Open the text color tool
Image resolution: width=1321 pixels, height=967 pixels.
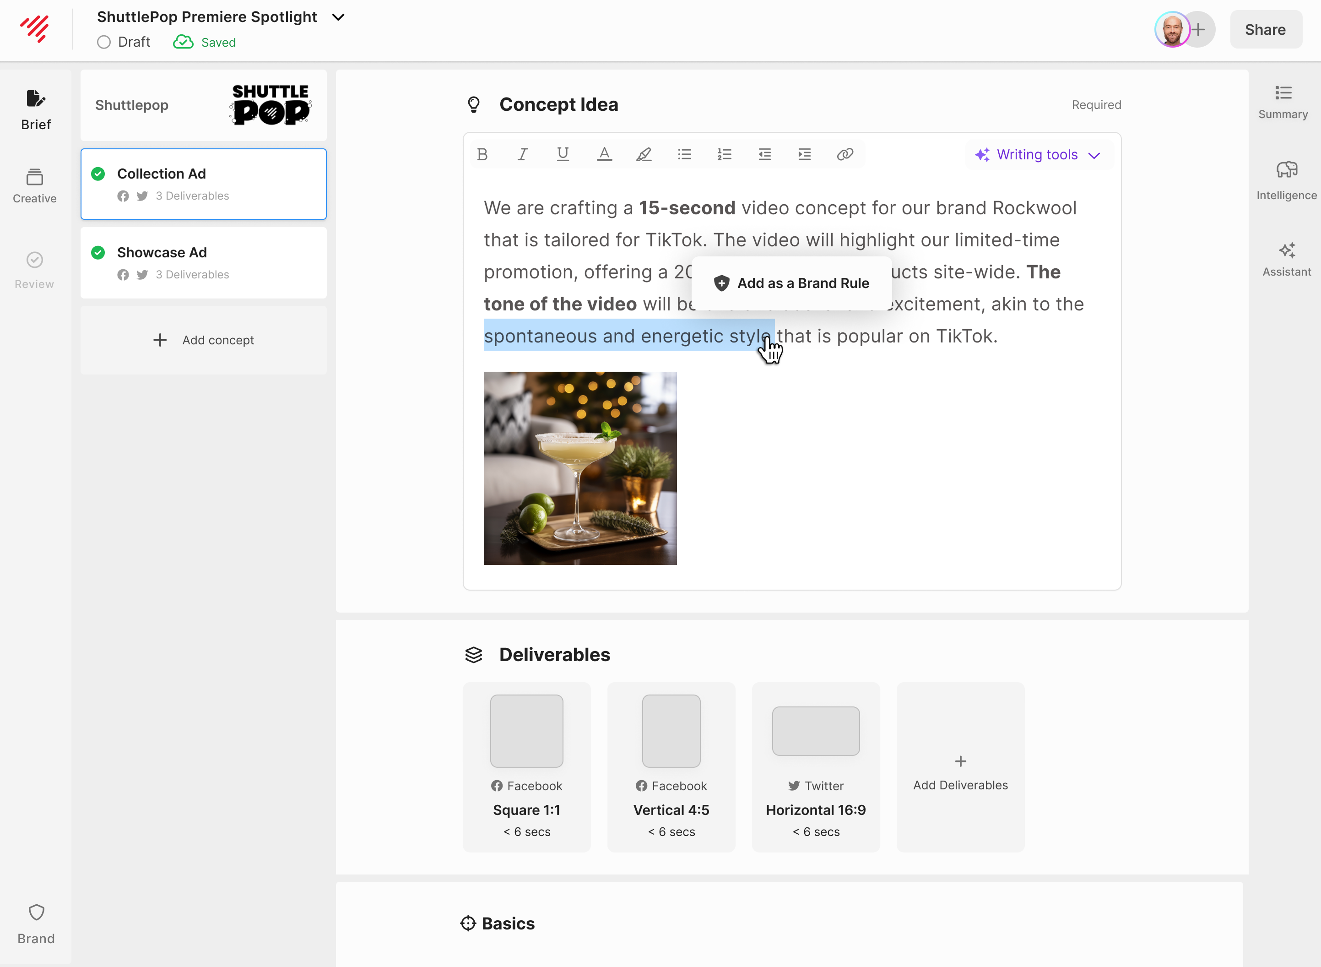coord(604,155)
